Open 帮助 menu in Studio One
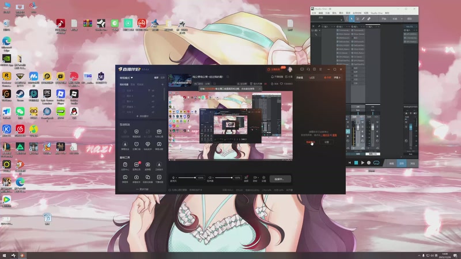The image size is (461, 259). tap(387, 13)
